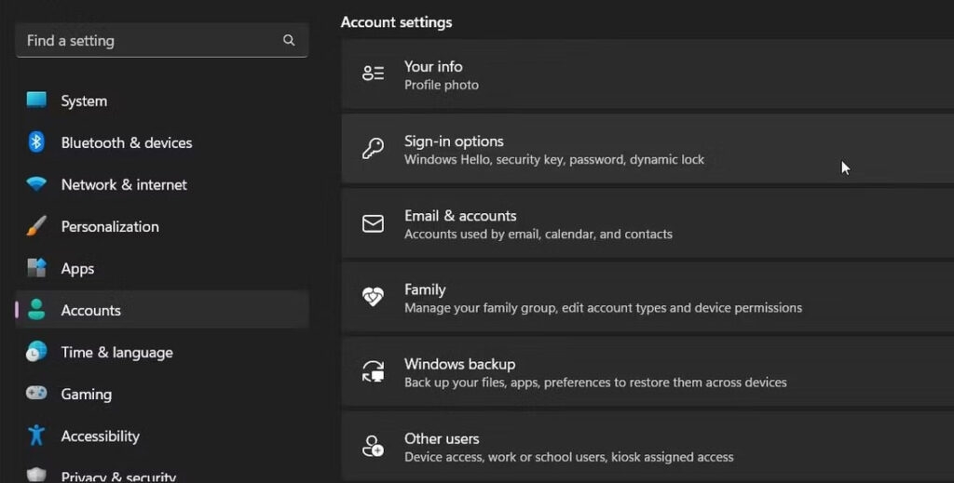The width and height of the screenshot is (954, 483).
Task: Click the Apps icon in sidebar
Action: pyautogui.click(x=36, y=268)
